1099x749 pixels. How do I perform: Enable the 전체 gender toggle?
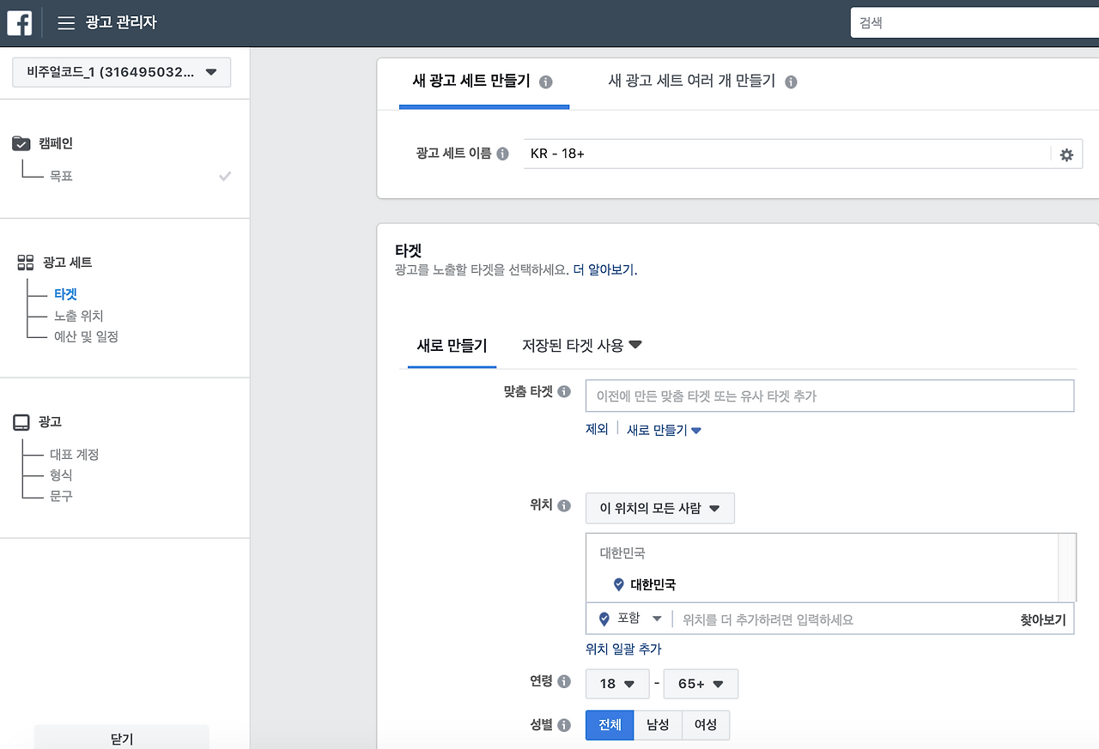pos(610,724)
